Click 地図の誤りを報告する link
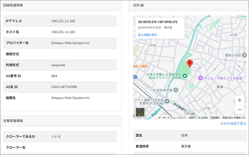Viewport: 249px width, 155px height. tap(234, 118)
